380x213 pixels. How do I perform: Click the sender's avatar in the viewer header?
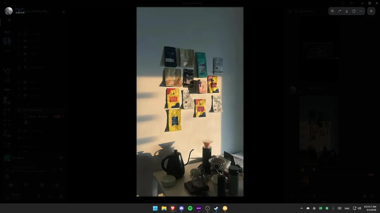(x=9, y=11)
